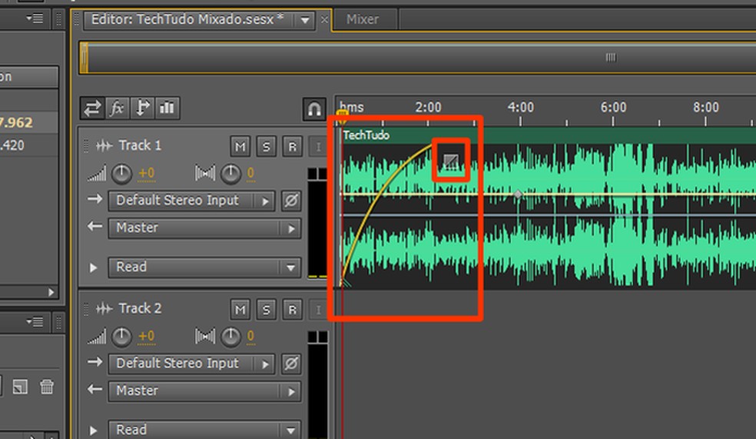Viewport: 756px width, 439px height.
Task: Click timeline ruler at 6:00
Action: click(613, 107)
